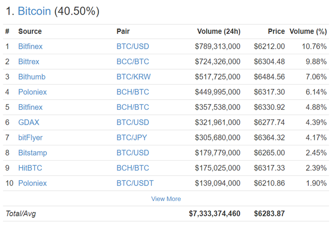The image size is (332, 225).
Task: Click View More to expand list
Action: pyautogui.click(x=166, y=199)
